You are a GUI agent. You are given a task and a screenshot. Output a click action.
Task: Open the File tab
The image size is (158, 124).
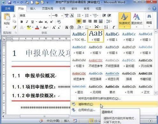point(8,9)
